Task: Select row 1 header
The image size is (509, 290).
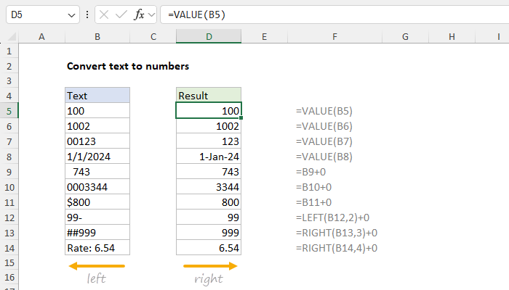Action: click(9, 51)
